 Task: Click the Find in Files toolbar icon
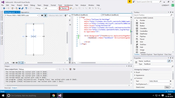(x=71, y=8)
